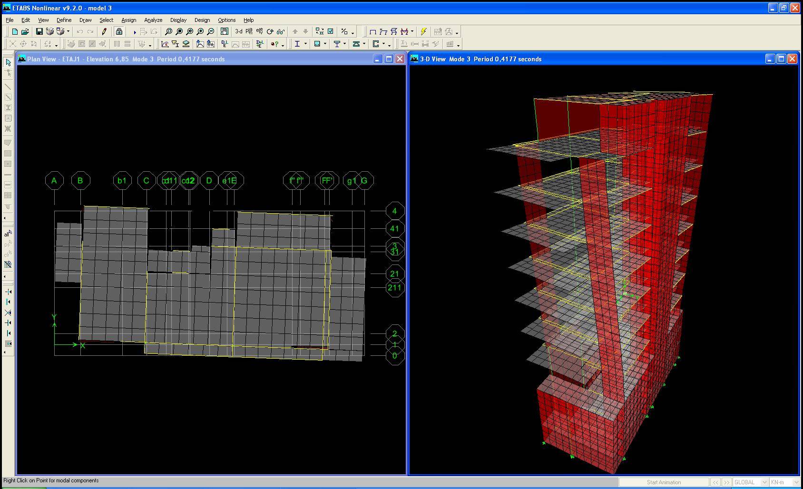Open Set Building View Options checkbox icon
Image resolution: width=803 pixels, height=489 pixels.
pos(331,32)
